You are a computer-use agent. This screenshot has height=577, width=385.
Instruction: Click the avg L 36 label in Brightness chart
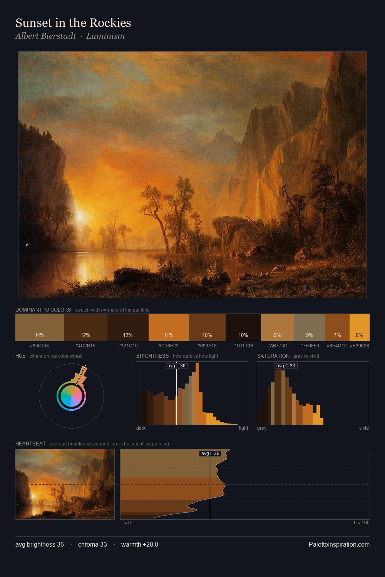coord(176,366)
